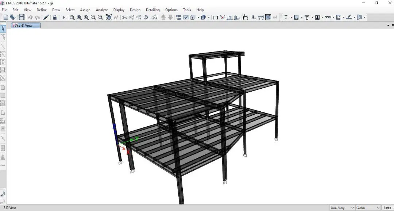Click the magnifier with the plus sign
This screenshot has height=211, width=394.
click(x=93, y=18)
